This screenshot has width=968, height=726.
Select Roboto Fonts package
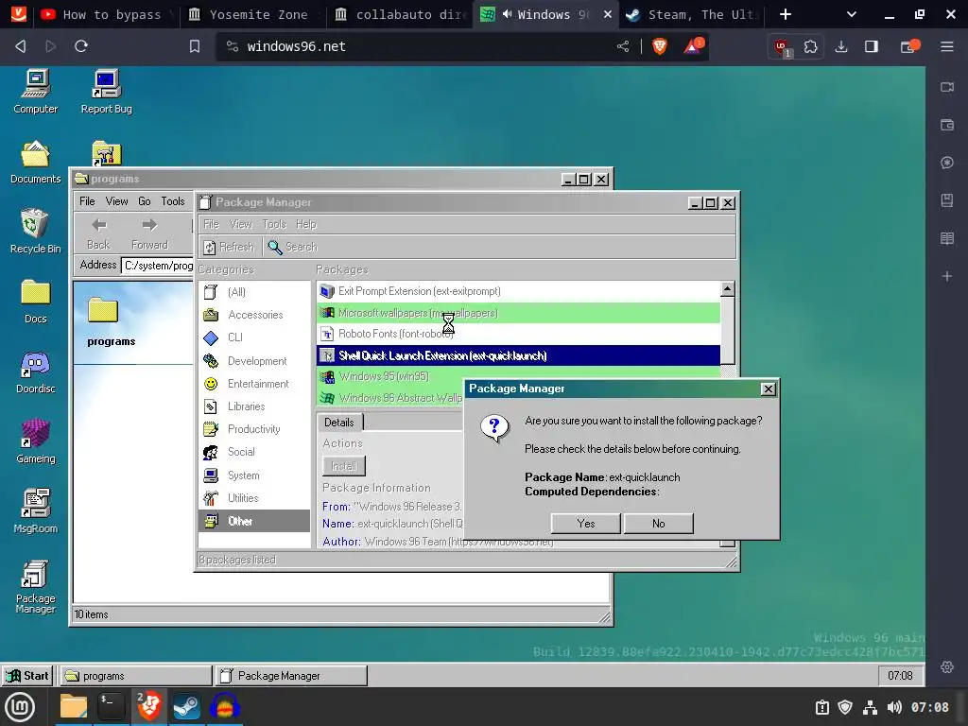[x=518, y=334]
